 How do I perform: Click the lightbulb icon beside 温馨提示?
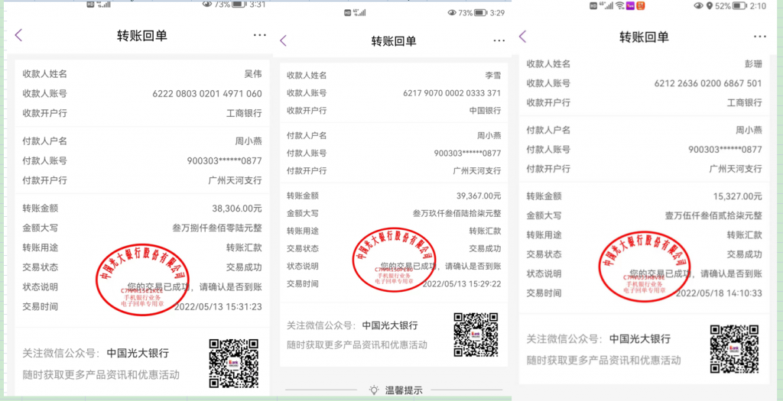(x=373, y=390)
